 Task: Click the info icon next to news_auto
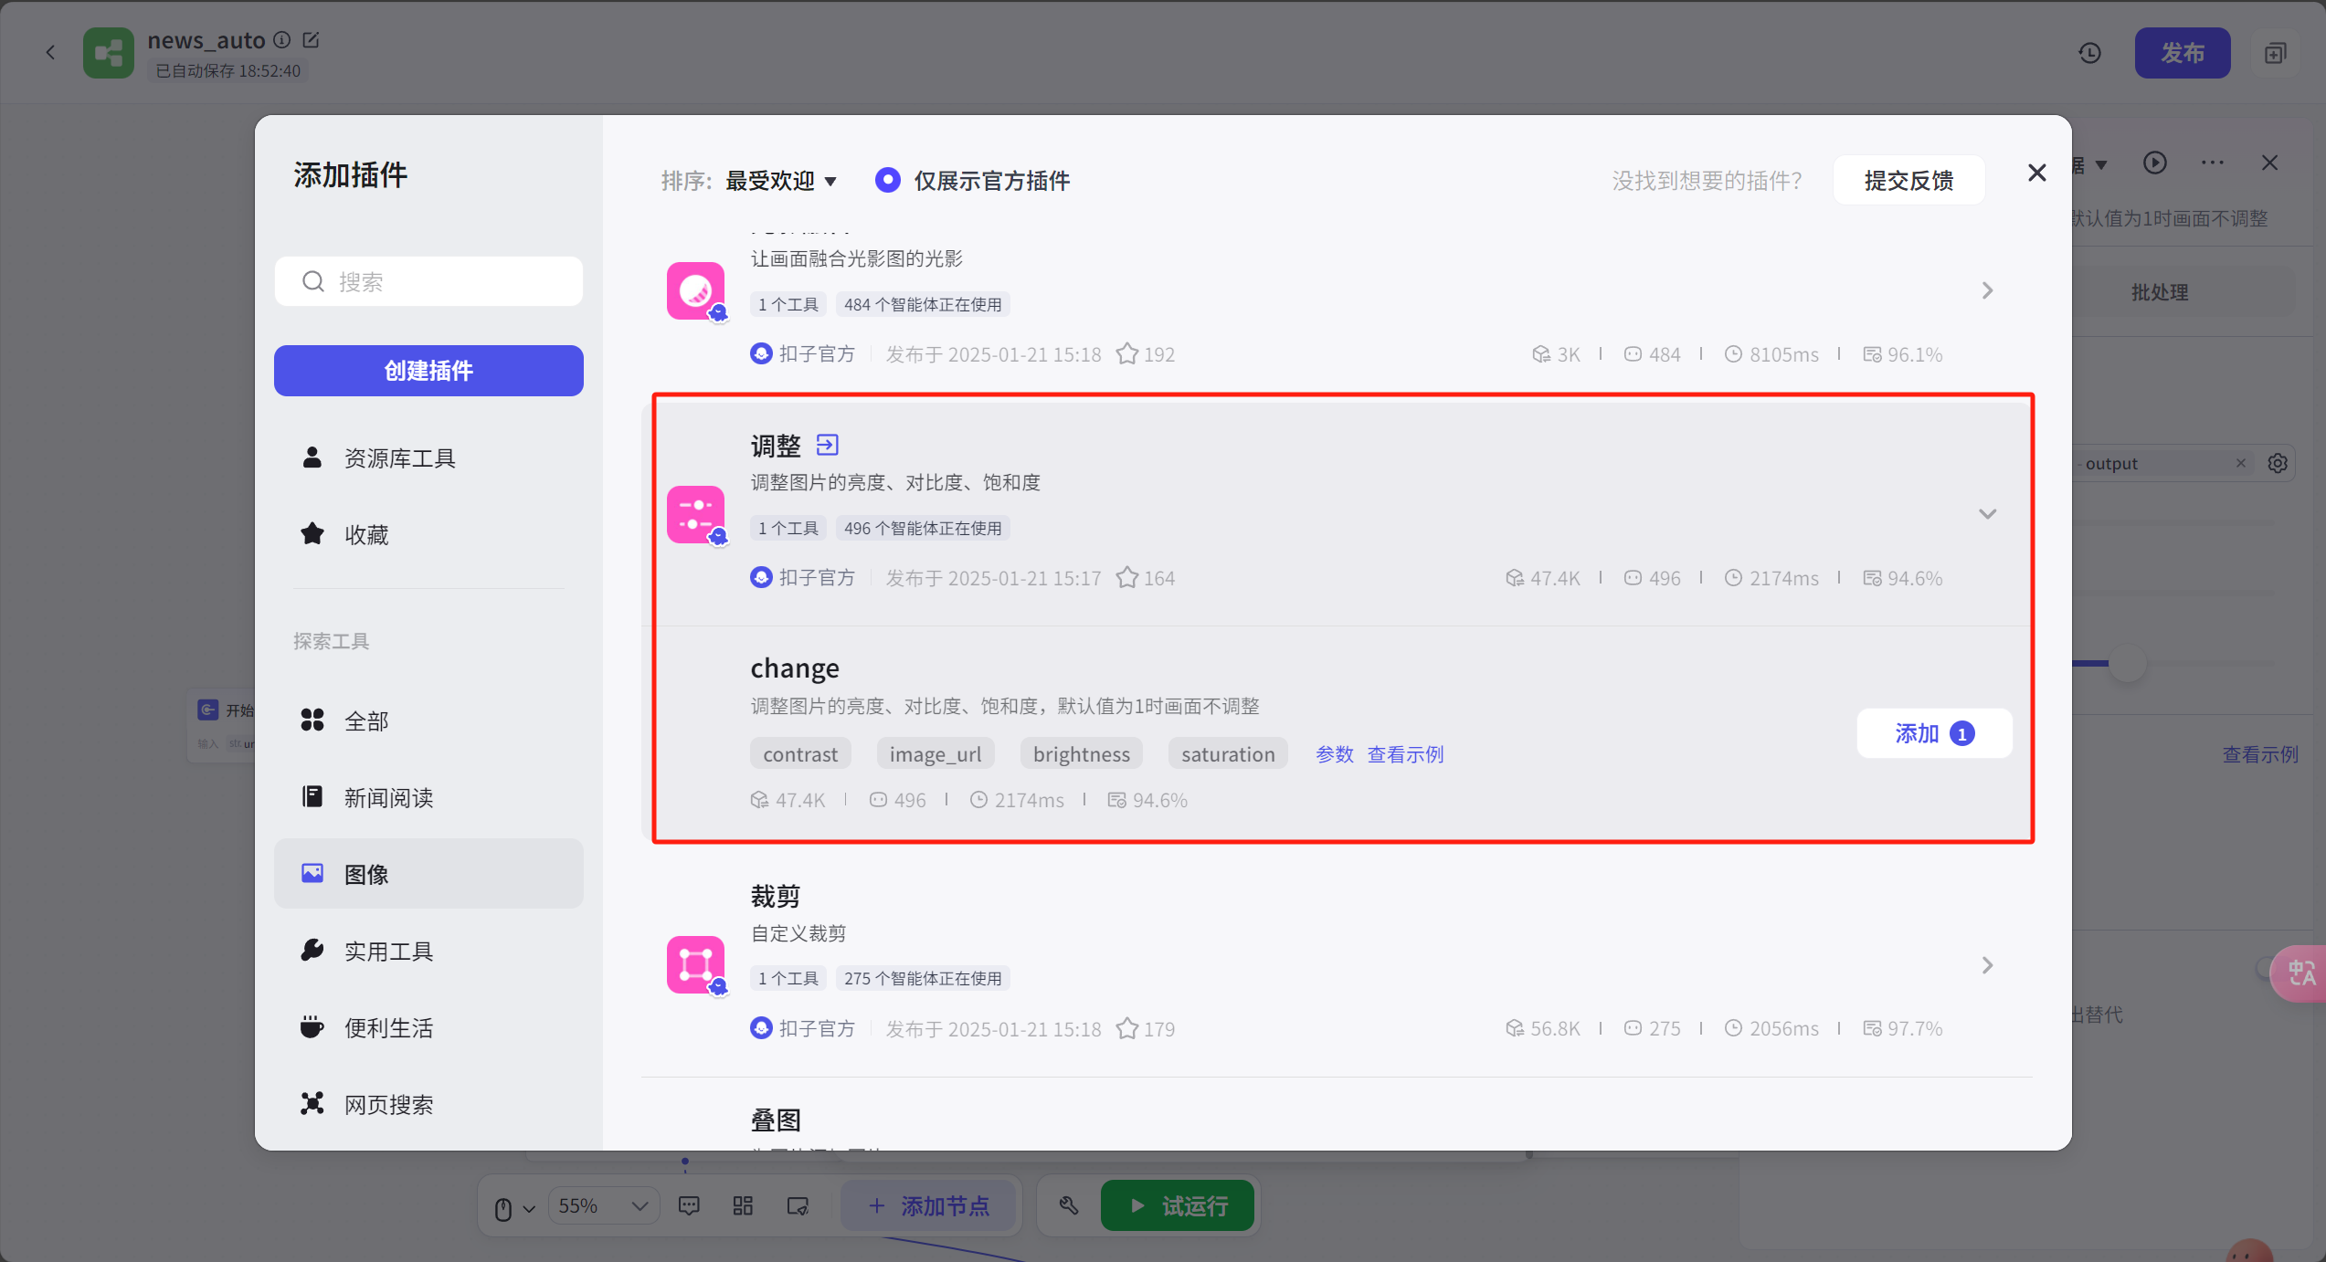282,40
